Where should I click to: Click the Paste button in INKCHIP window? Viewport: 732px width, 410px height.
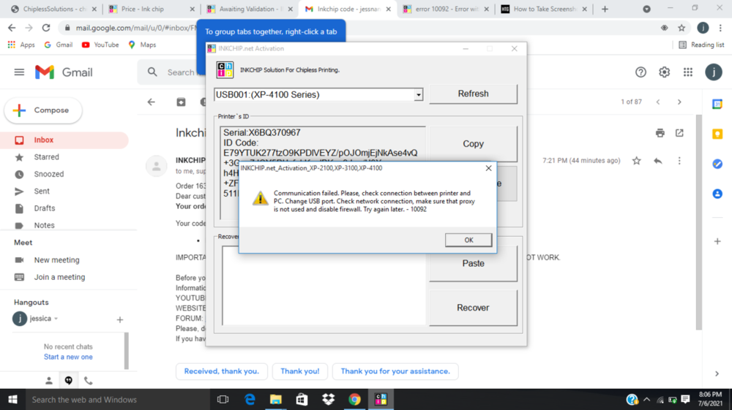point(473,264)
